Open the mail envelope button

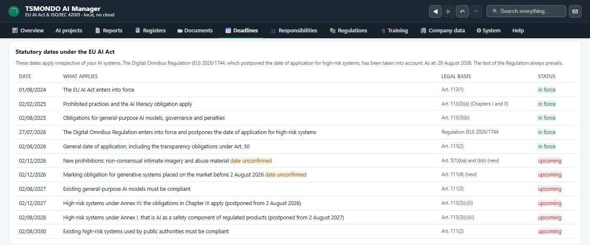(x=575, y=11)
